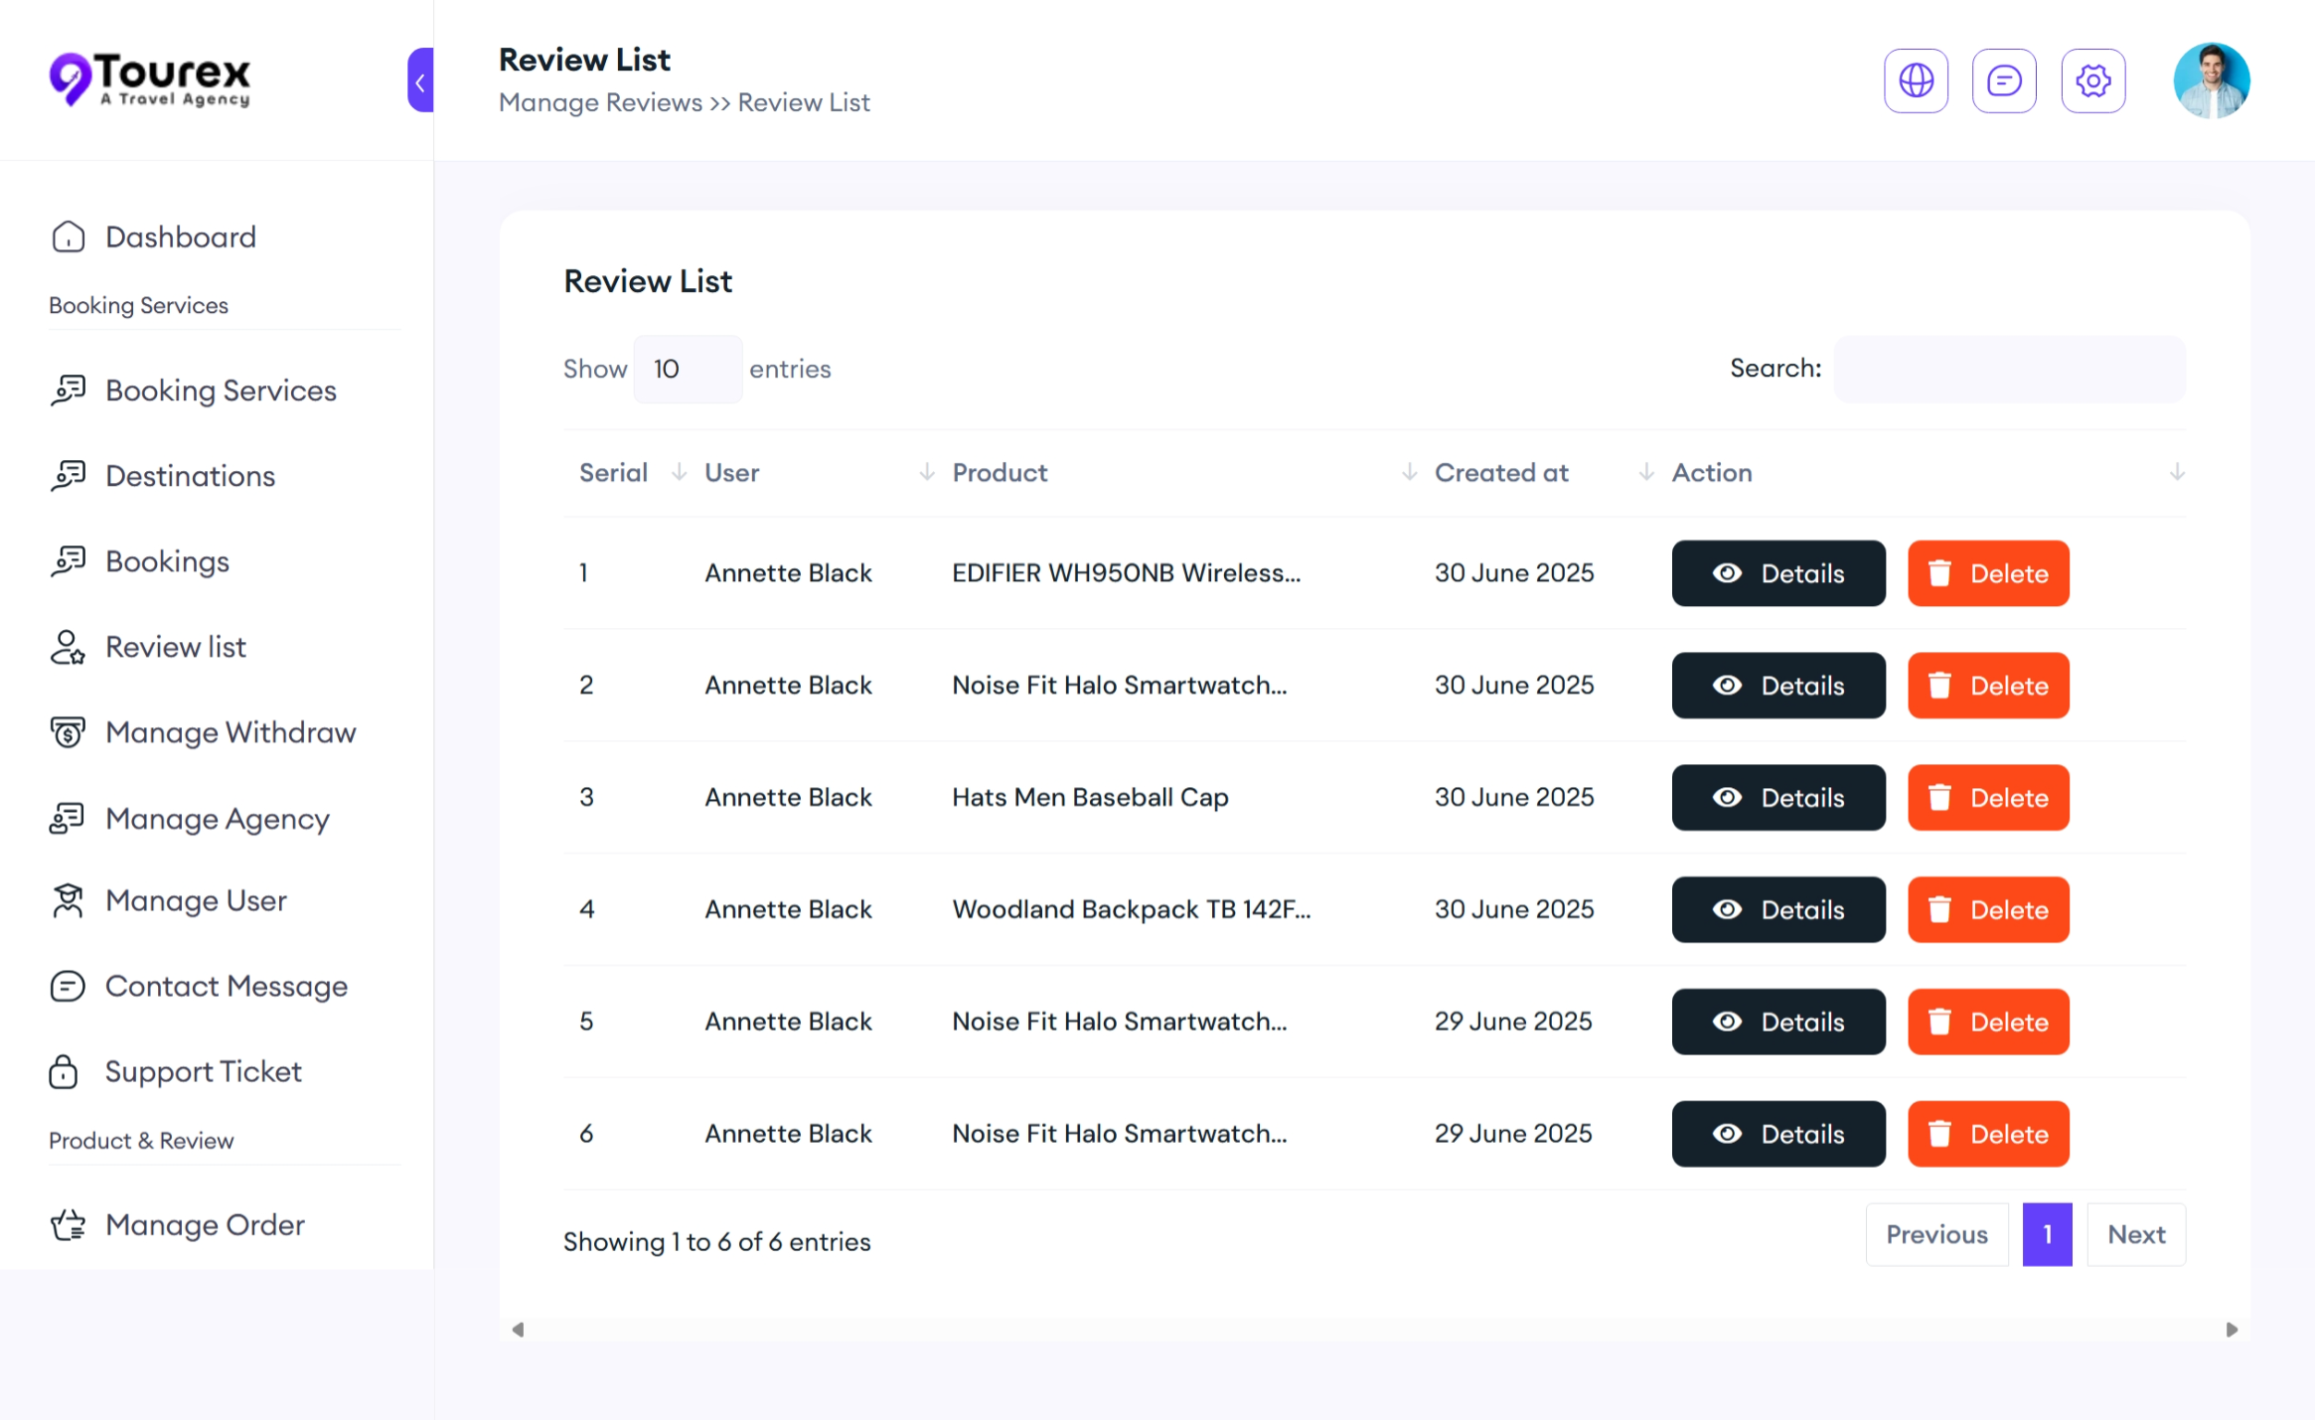Click the globe language icon in header
The height and width of the screenshot is (1420, 2315).
[x=1915, y=80]
